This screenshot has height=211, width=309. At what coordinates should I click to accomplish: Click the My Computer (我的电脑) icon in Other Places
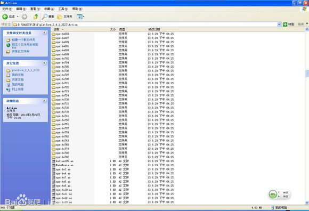coord(9,85)
